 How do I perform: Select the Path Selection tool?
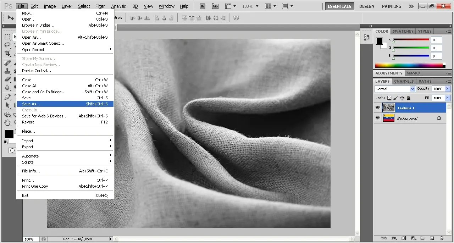pyautogui.click(x=7, y=105)
